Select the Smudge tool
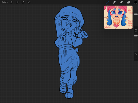Image resolution: width=138 pixels, height=103 pixels. pos(114,2)
